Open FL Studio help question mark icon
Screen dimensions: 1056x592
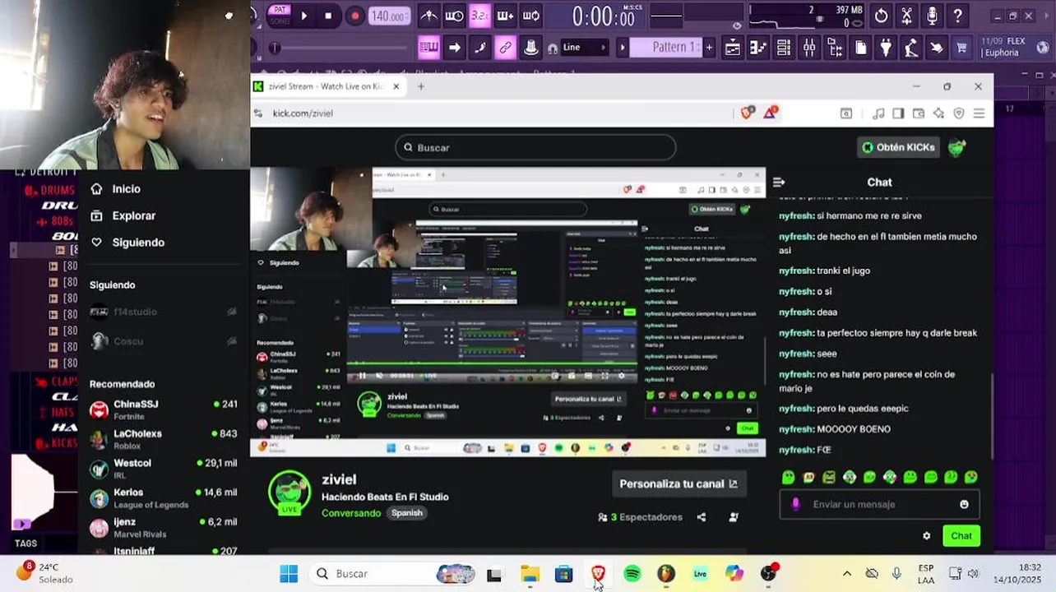958,16
